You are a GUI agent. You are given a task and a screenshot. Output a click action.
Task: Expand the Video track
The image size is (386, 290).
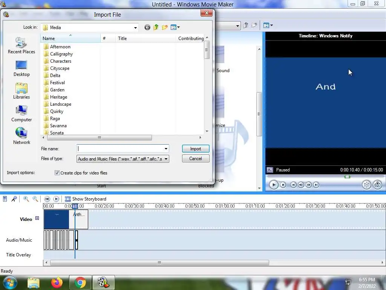(x=37, y=218)
